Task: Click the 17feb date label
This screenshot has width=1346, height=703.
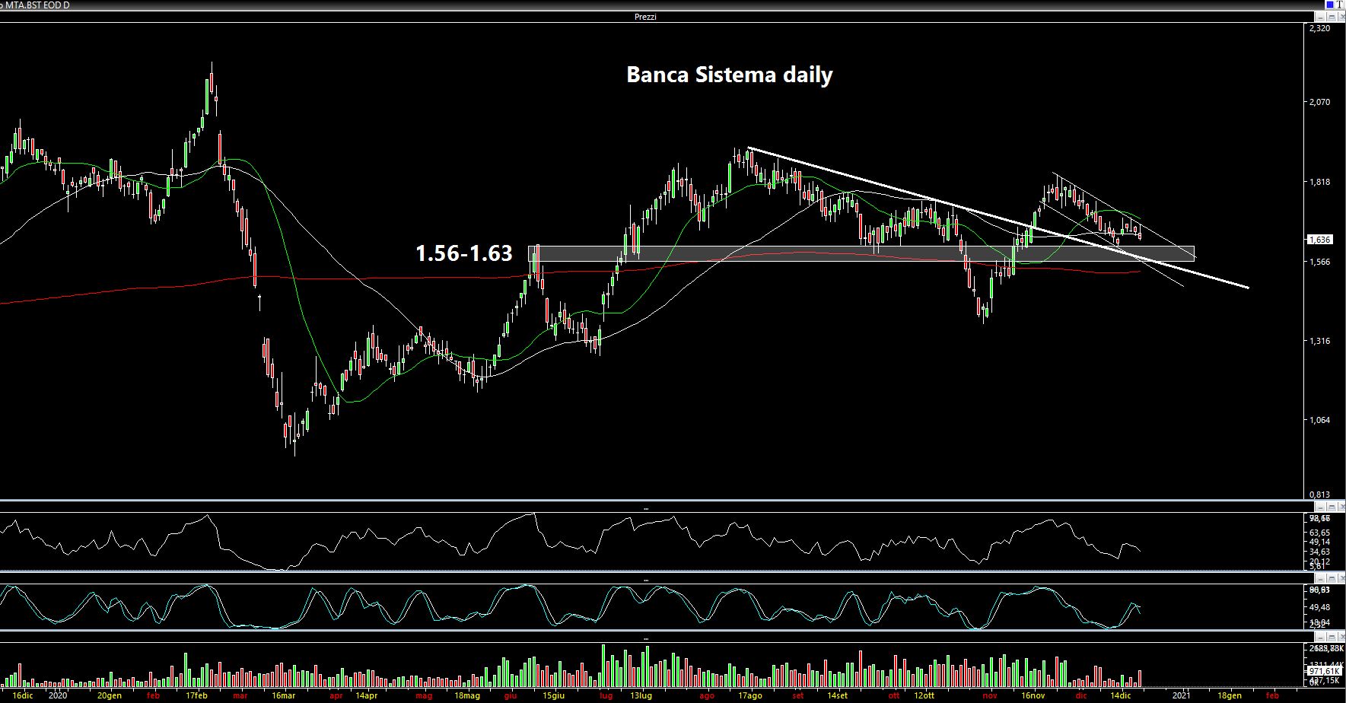Action: coord(196,696)
